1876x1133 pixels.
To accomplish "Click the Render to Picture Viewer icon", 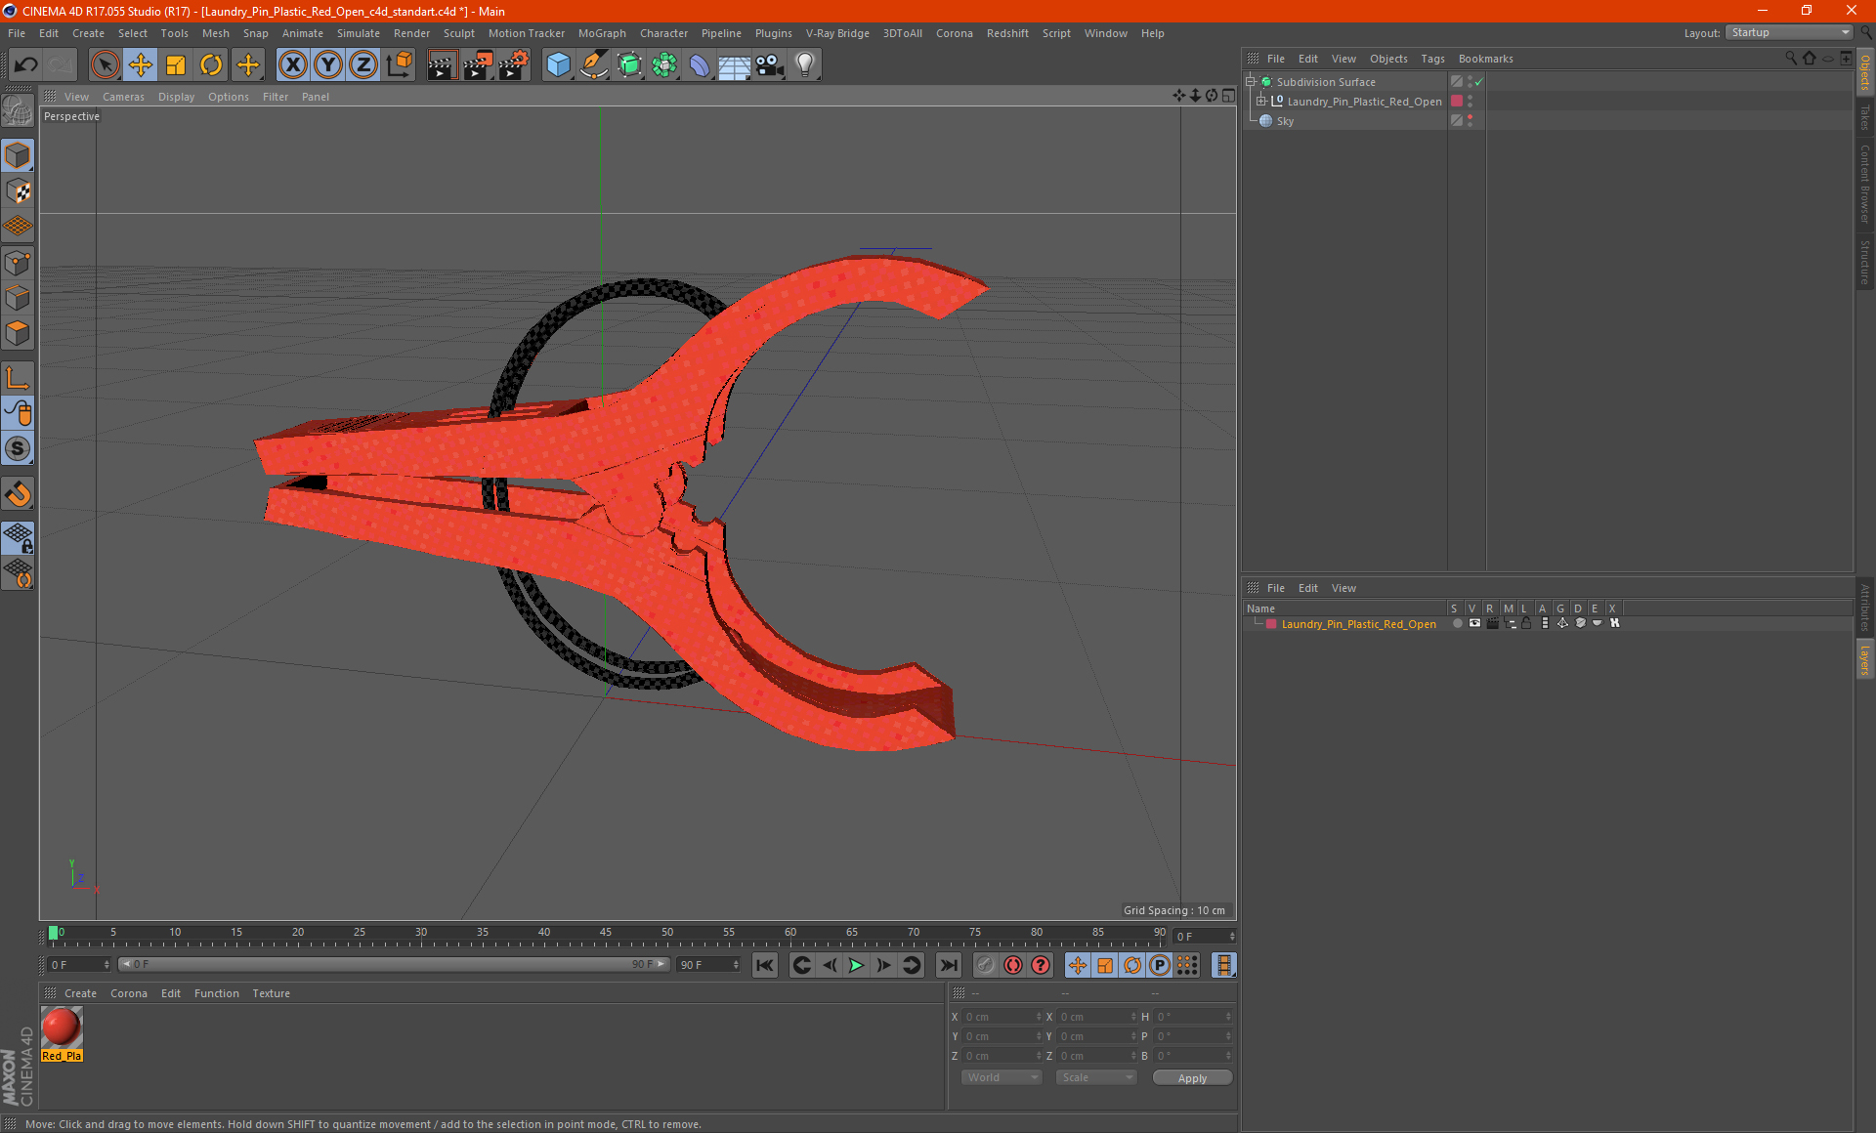I will tap(478, 65).
